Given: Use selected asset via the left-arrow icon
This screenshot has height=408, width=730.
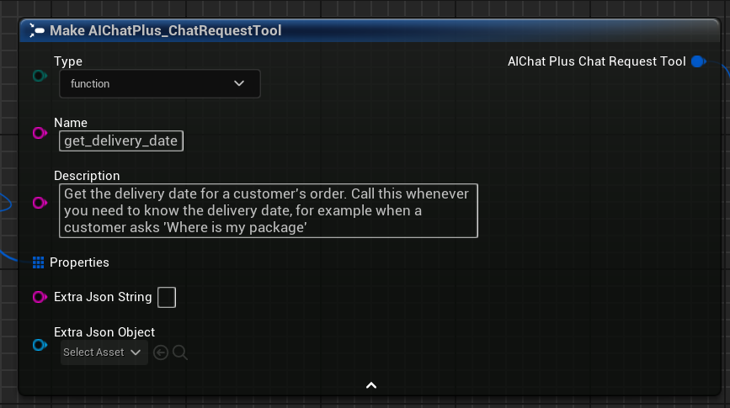Looking at the screenshot, I should 161,352.
